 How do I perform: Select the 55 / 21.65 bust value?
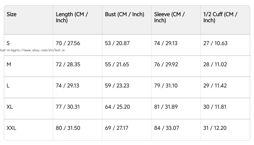(117, 64)
